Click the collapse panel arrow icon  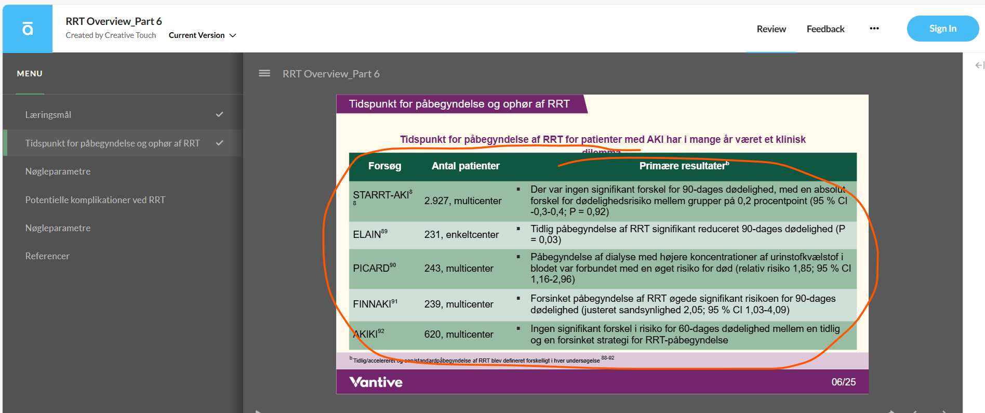[x=979, y=65]
